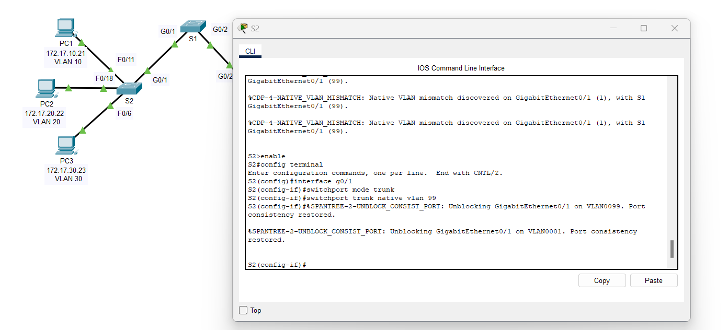Open switch S1 in the topology
This screenshot has height=330, width=728.
pos(193,25)
